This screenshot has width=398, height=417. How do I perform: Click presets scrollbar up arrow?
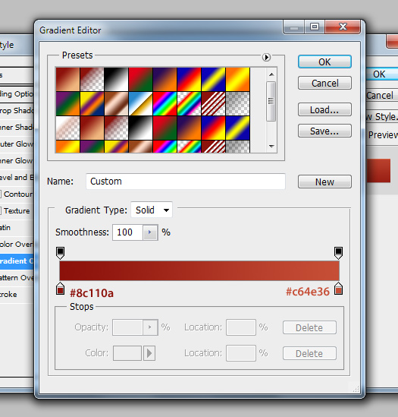click(x=271, y=74)
